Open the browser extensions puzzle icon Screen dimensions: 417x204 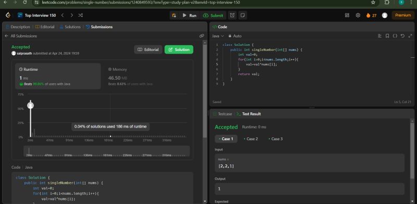click(x=387, y=3)
